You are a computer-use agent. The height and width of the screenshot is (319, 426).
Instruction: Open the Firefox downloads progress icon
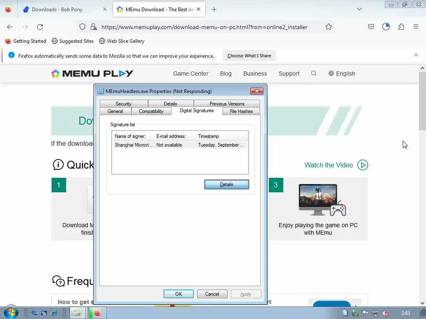pyautogui.click(x=386, y=27)
